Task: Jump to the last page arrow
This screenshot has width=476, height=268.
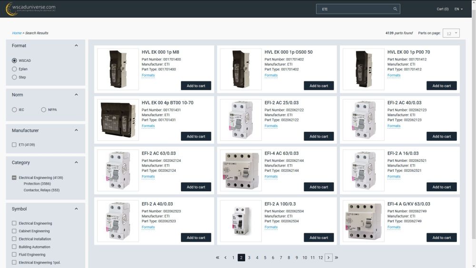Action: pos(337,258)
